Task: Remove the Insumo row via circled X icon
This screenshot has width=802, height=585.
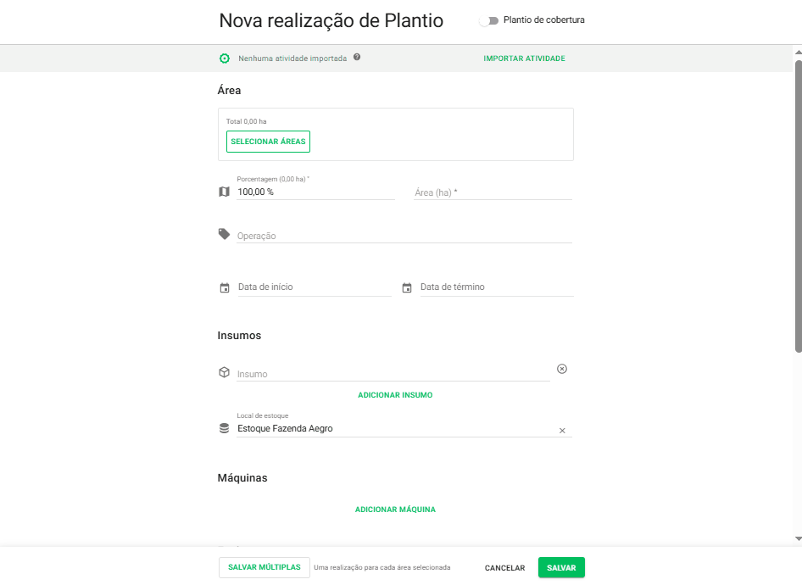Action: 561,368
